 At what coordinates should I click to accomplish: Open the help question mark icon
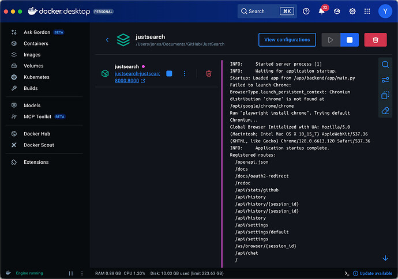point(306,11)
